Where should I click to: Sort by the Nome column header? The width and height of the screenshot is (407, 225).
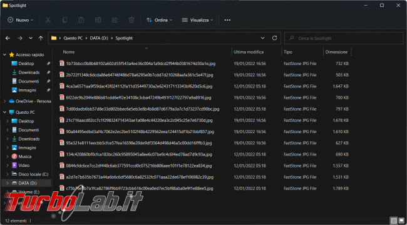[68, 52]
